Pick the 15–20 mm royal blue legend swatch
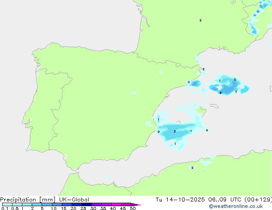272x210 pixels. (67, 204)
